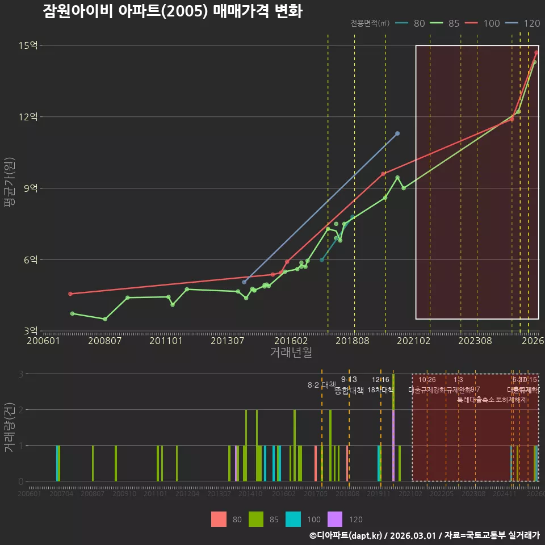Click the tall purple 120 volume bar
This screenshot has width=545, height=545.
click(x=393, y=445)
